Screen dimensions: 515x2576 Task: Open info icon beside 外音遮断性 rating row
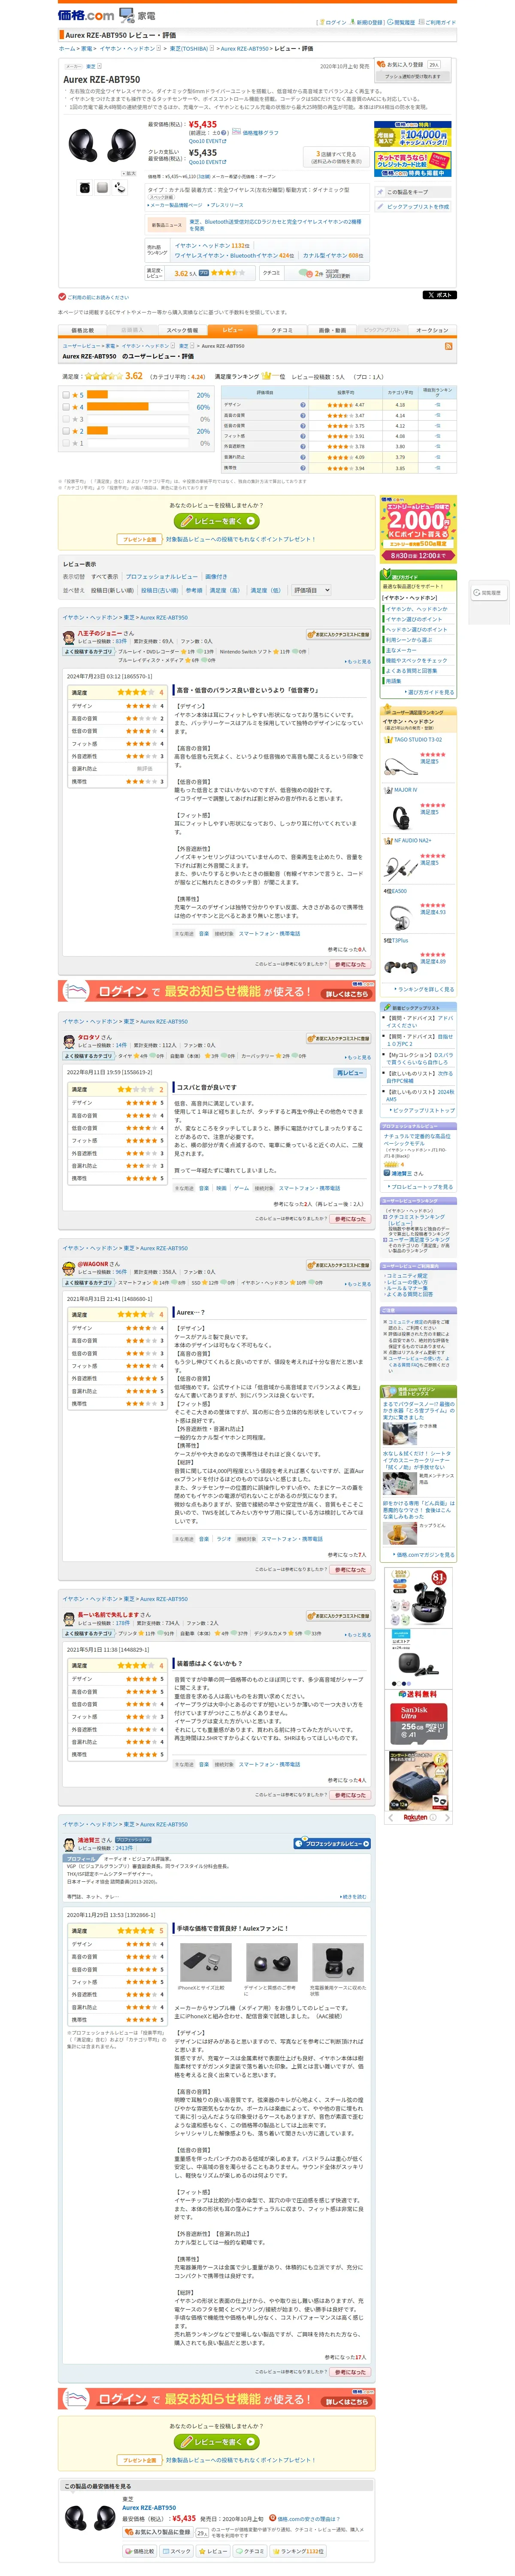(303, 447)
